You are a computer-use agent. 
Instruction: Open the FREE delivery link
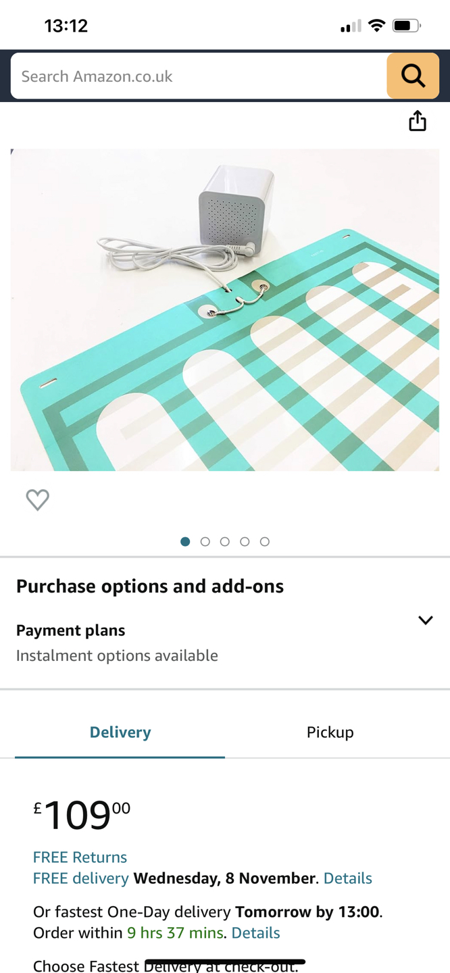click(80, 878)
